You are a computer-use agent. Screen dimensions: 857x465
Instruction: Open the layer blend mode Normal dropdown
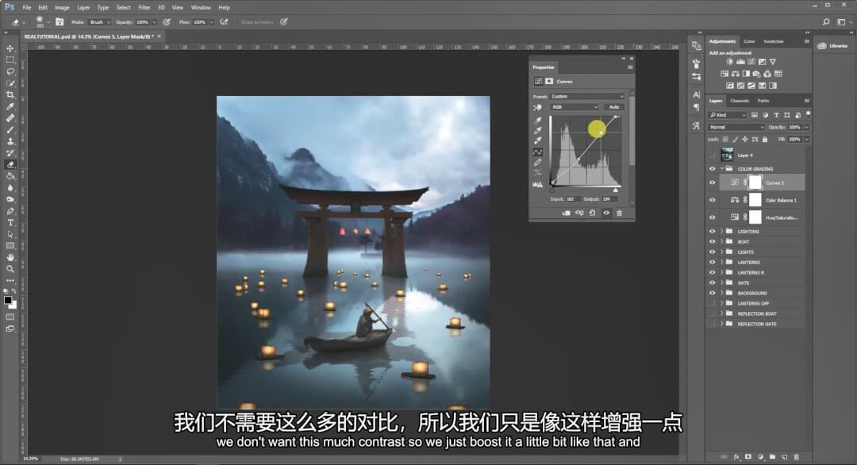[x=736, y=127]
